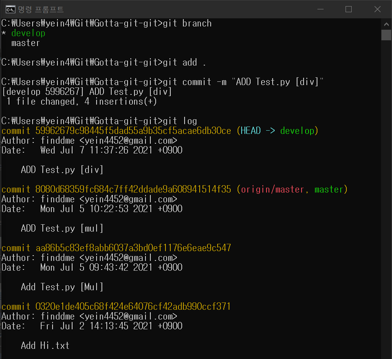Screen dimensions: 392x359
Task: Click the commit hash starting with aa86b5c
Action: (x=133, y=248)
